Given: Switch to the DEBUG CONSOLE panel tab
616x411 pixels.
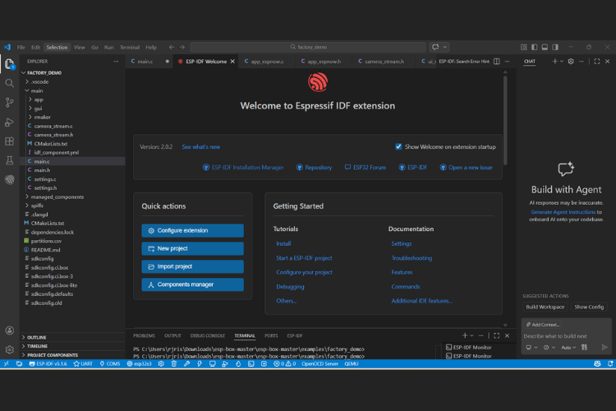Looking at the screenshot, I should click(208, 335).
